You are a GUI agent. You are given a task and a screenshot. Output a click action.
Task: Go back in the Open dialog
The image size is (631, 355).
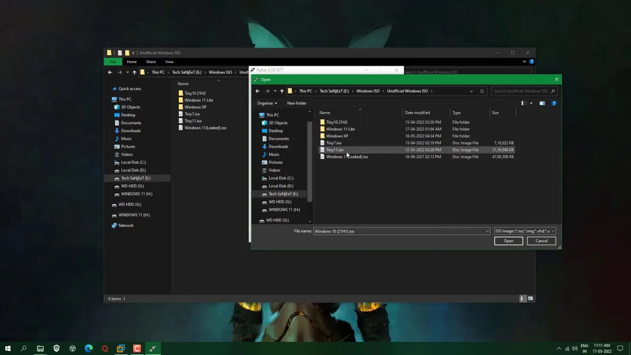[258, 91]
